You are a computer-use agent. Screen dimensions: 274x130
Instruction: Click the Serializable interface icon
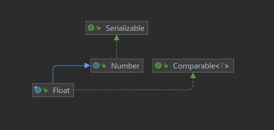pos(91,28)
